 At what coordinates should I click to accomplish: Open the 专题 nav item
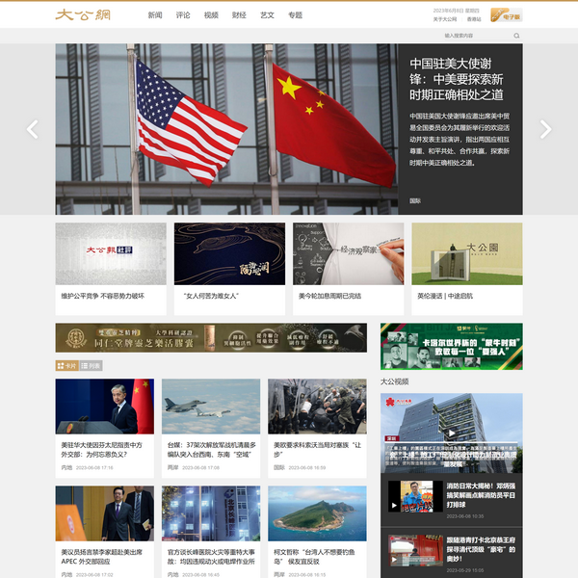[295, 15]
